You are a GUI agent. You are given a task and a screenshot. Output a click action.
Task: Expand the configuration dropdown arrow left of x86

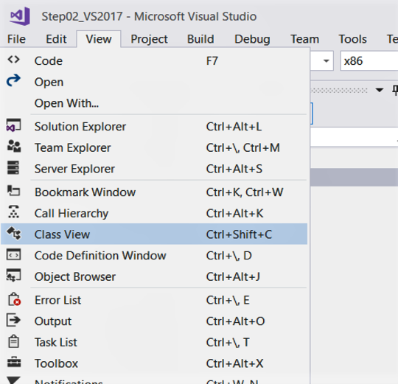click(x=327, y=61)
